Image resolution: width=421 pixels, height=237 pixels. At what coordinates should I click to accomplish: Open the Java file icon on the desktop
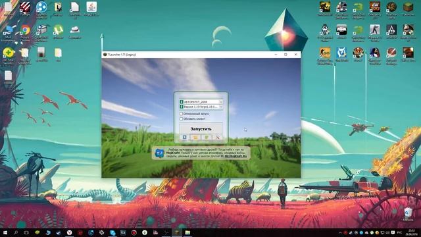point(91,7)
